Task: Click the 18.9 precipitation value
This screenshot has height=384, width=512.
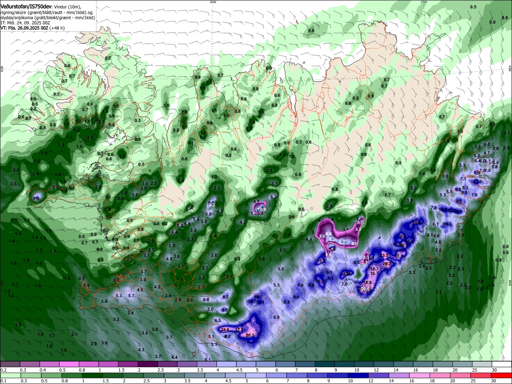Action: 367,282
